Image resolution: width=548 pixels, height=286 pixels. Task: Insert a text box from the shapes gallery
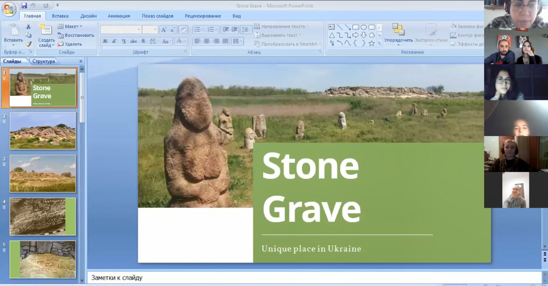click(x=331, y=27)
